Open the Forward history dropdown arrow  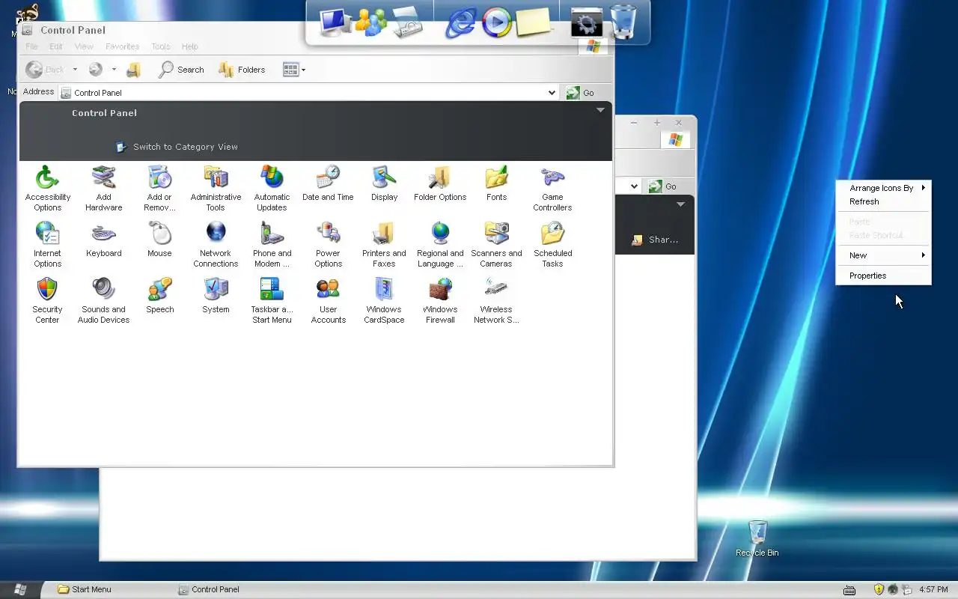[x=114, y=70]
